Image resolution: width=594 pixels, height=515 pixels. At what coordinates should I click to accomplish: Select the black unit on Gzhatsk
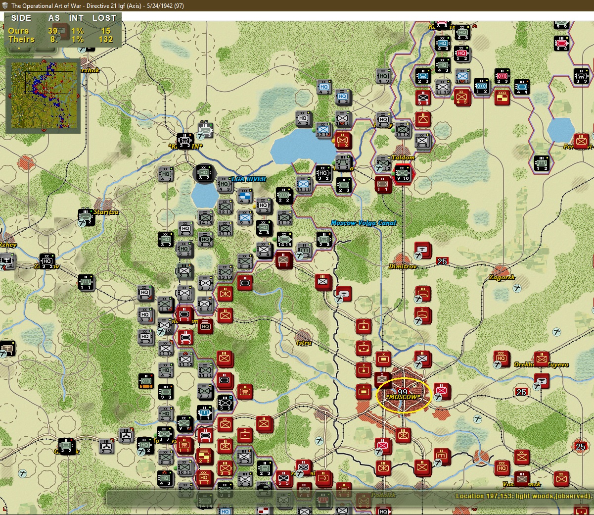pos(67,446)
